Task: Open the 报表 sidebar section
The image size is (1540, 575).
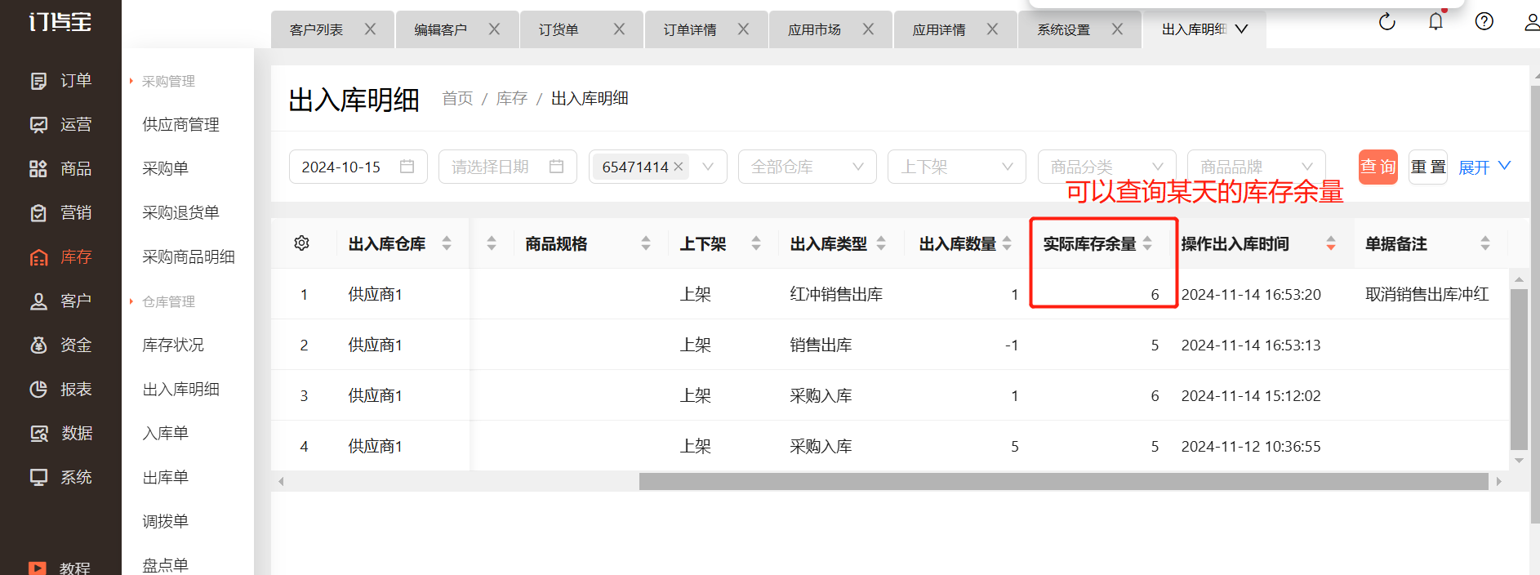Action: tap(60, 390)
